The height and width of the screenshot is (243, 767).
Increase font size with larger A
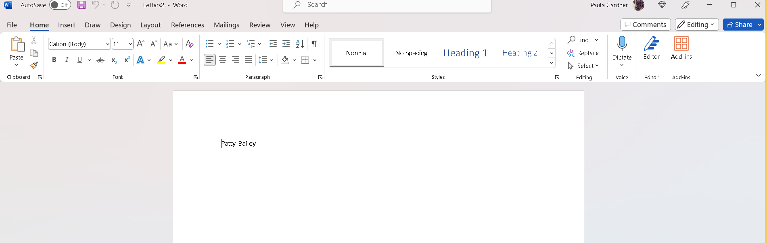click(x=140, y=43)
